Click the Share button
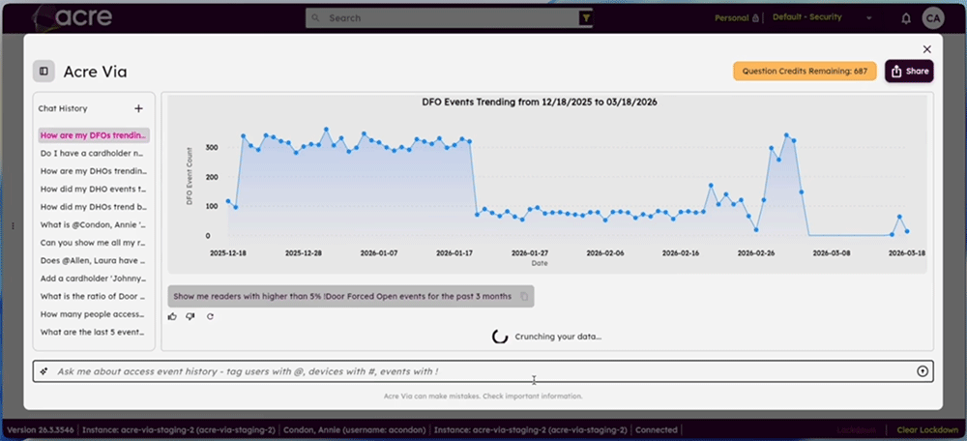Image resolution: width=967 pixels, height=441 pixels. (x=909, y=71)
